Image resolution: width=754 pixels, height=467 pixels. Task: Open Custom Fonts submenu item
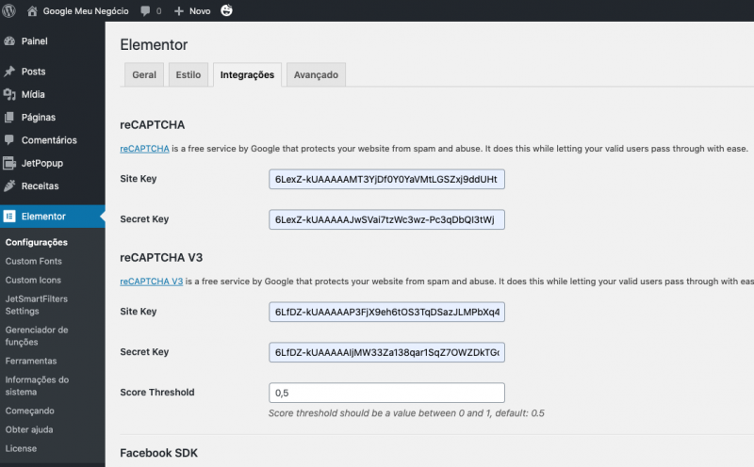coord(34,262)
